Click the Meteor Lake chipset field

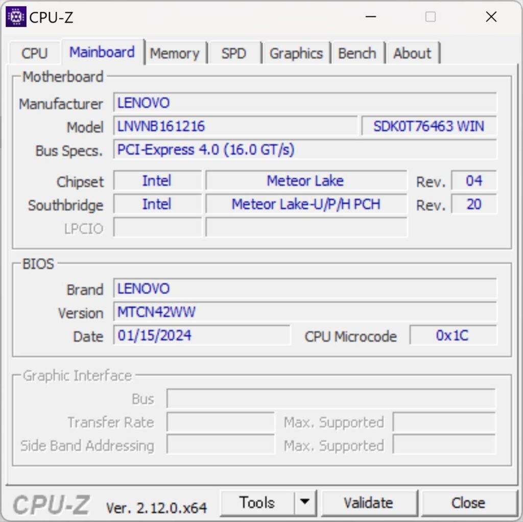coord(306,181)
